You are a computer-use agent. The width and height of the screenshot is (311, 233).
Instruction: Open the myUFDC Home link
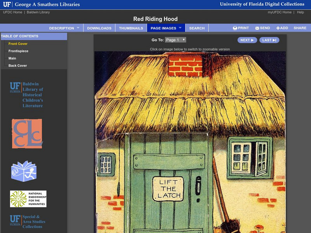[280, 12]
